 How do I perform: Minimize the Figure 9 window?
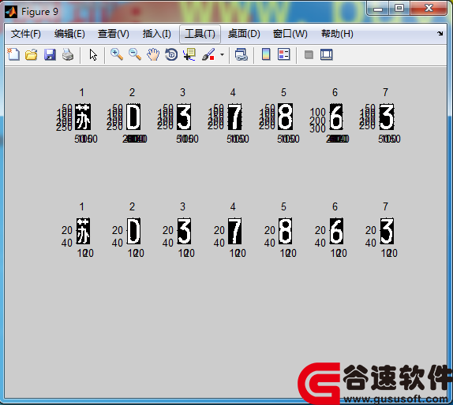tap(377, 9)
